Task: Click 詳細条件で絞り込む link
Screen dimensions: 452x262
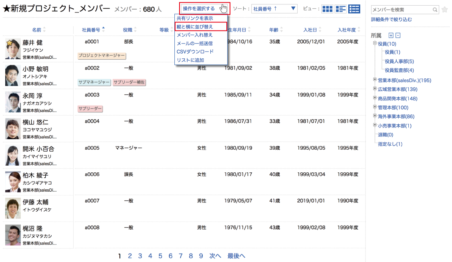Action: (391, 20)
